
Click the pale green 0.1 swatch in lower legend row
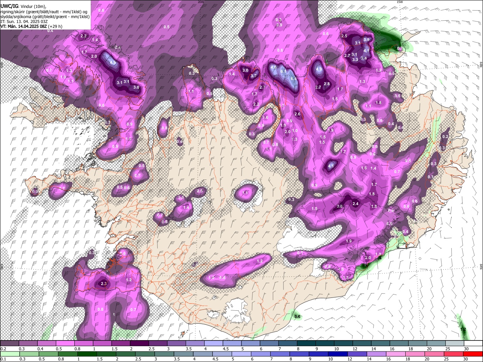[x=9, y=354]
